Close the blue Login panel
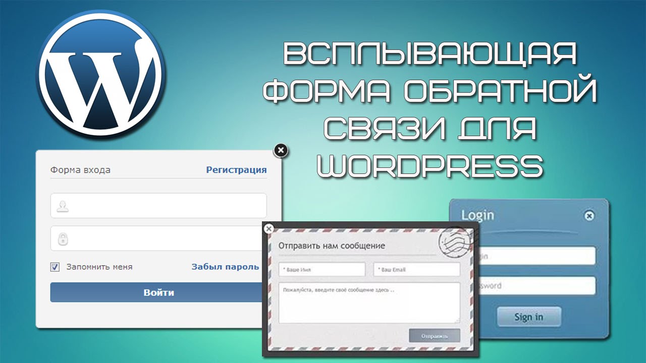 589,216
